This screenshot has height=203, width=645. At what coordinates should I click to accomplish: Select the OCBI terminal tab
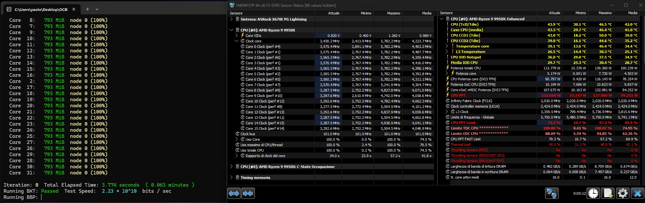[42, 10]
